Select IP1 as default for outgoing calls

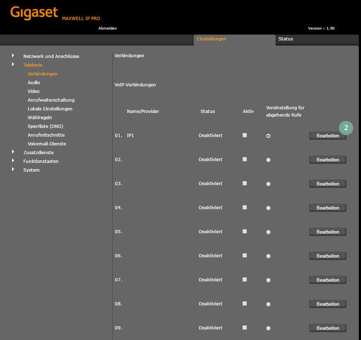point(268,135)
